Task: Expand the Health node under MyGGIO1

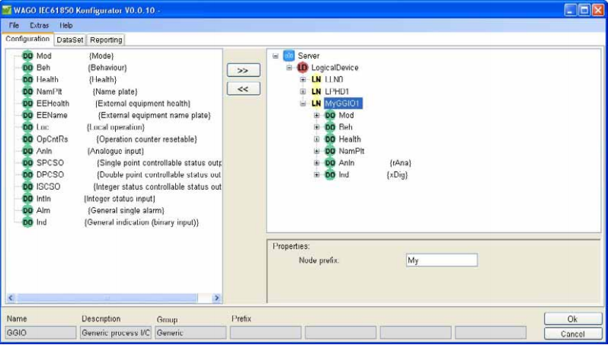Action: coord(317,139)
